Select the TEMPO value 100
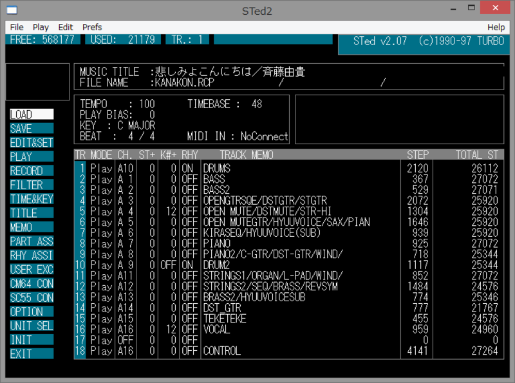Viewport: 515px width, 383px height. click(x=147, y=104)
